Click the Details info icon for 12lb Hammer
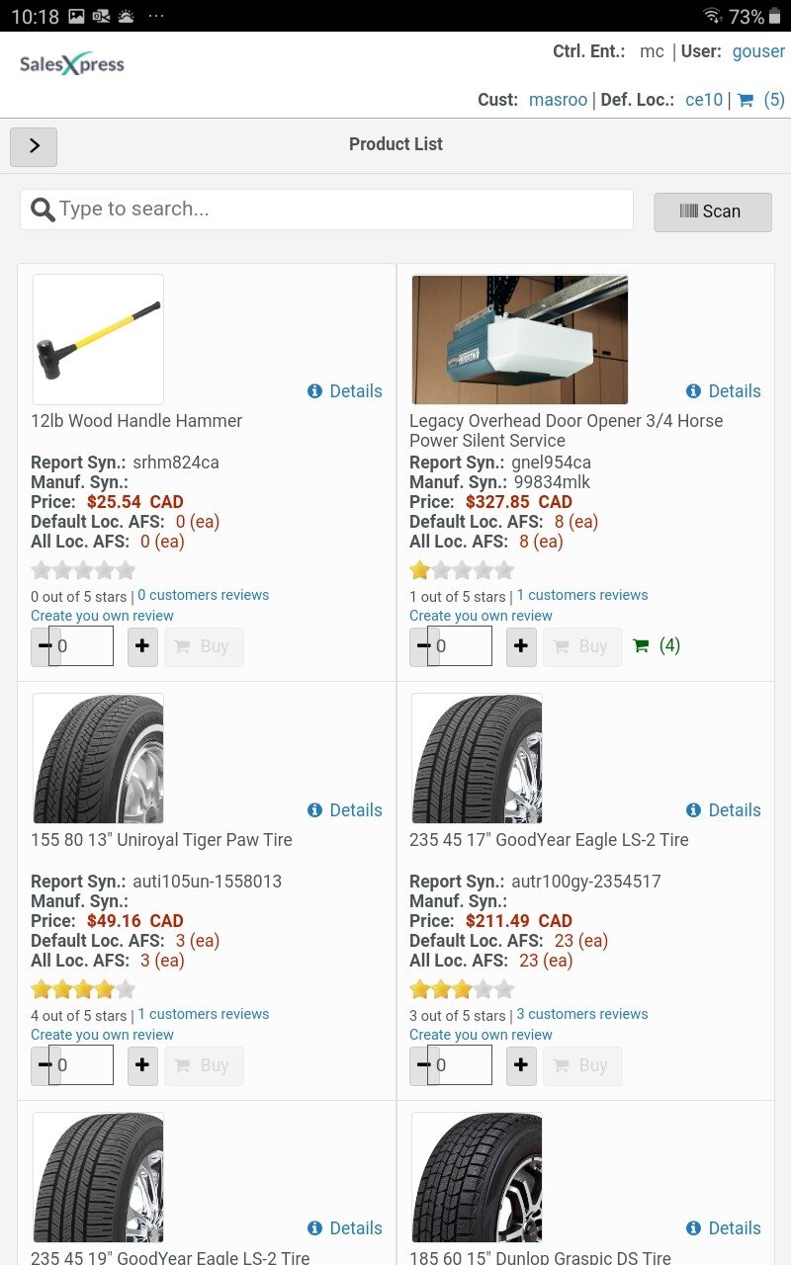This screenshot has height=1265, width=791. [314, 391]
